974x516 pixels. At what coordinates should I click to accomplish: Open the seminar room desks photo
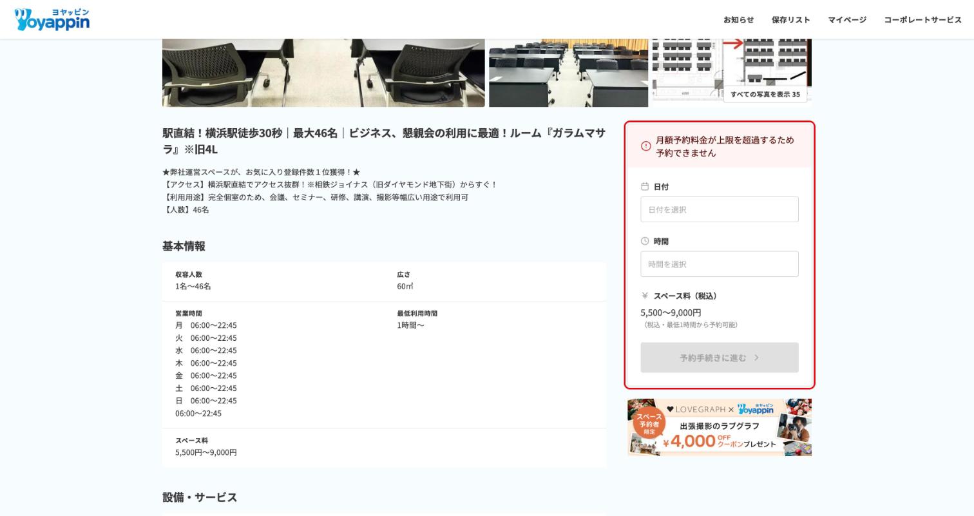coord(568,73)
